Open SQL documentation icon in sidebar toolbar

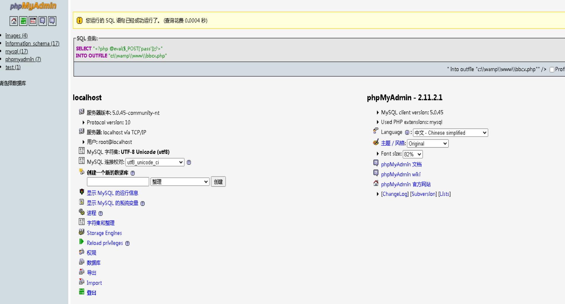52,21
